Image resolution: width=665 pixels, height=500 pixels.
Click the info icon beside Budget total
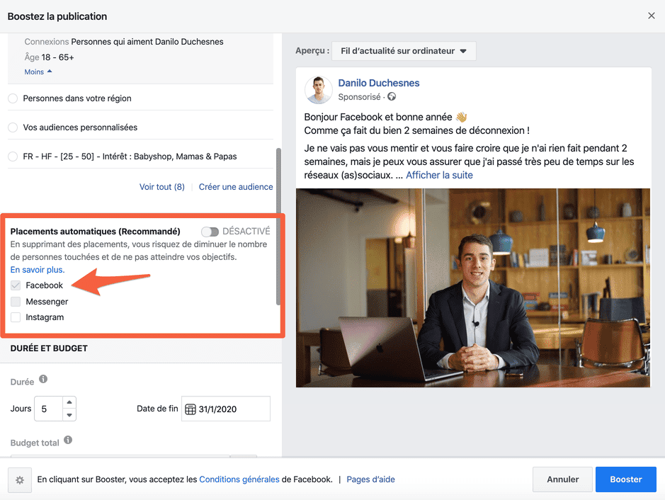[x=68, y=441]
